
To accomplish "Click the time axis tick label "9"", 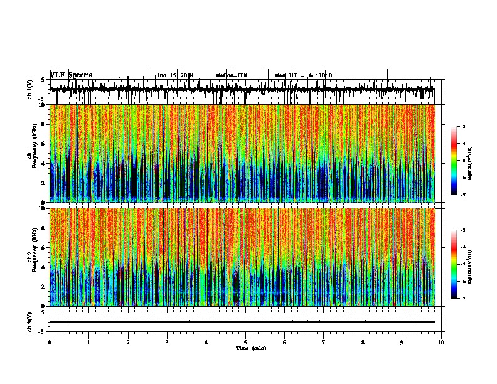I will click(x=402, y=343).
